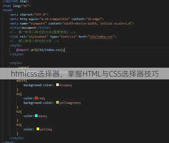The width and height of the screenshot is (169, 143).
Task: Click the bisque color swatch
Action: [x=57, y=85]
